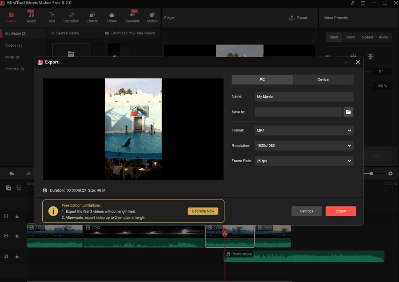Screen dimensions: 399x282
Task: Select My Album (2) in sidebar
Action: coord(23,34)
